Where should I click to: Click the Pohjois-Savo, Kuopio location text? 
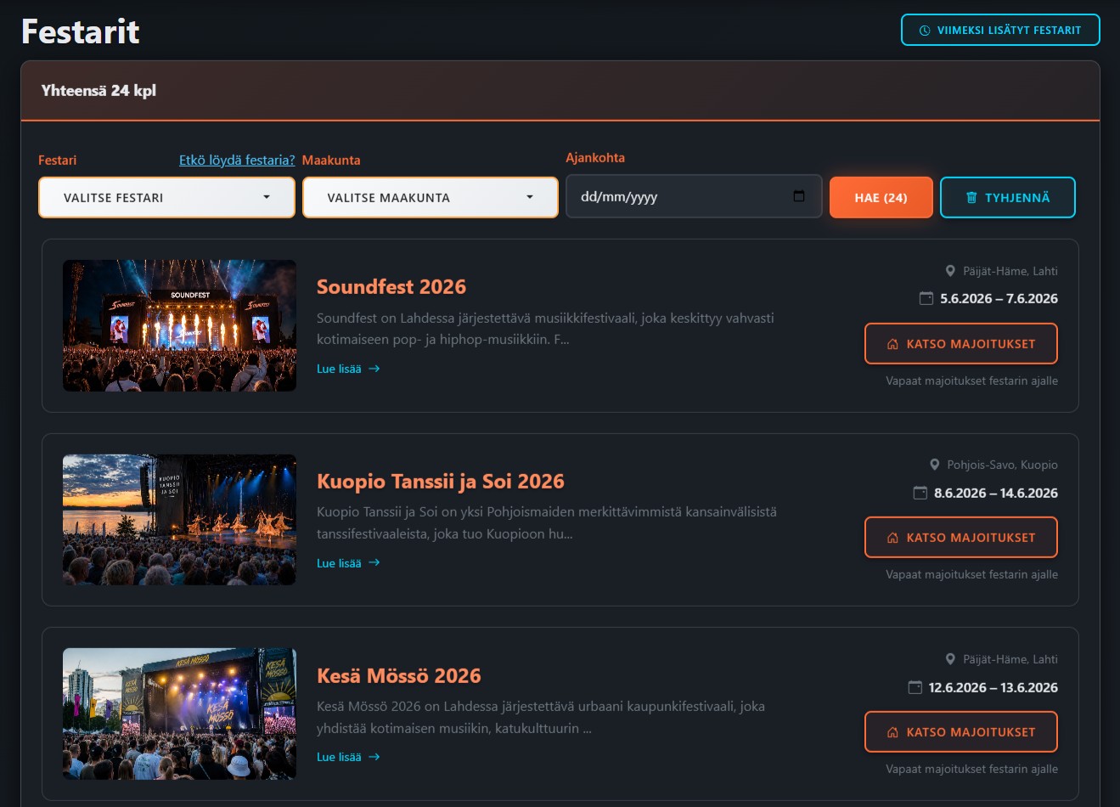coord(1003,465)
